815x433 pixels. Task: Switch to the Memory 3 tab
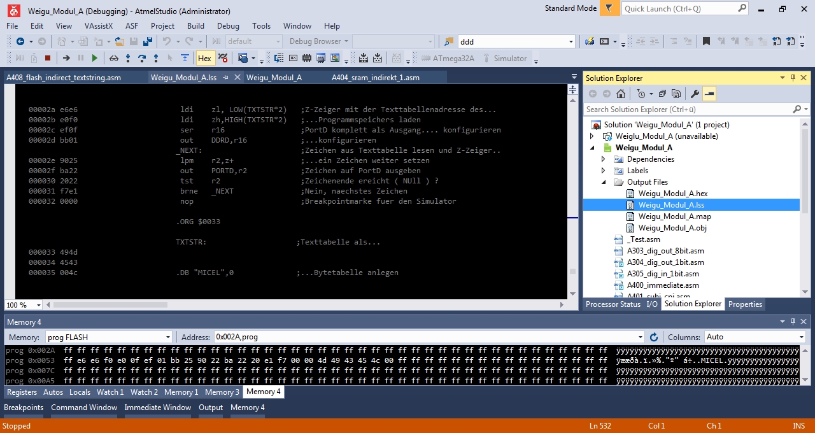pyautogui.click(x=222, y=392)
